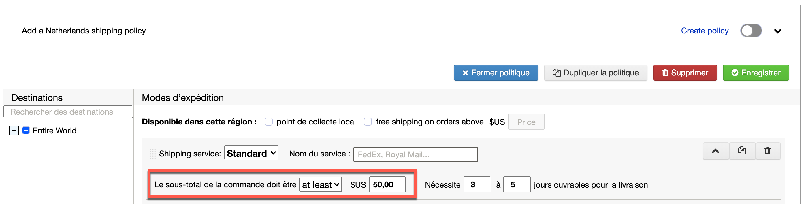The width and height of the screenshot is (806, 204).
Task: Expand the Entire World tree node
Action: [x=14, y=131]
